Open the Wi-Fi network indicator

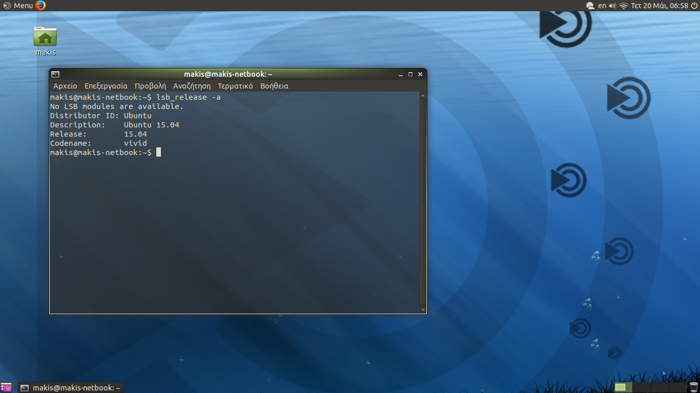pos(624,6)
